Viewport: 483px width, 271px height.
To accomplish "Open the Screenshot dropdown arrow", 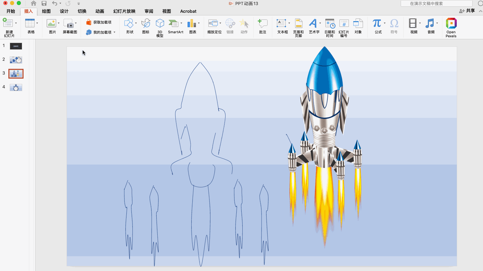I will tap(76, 23).
